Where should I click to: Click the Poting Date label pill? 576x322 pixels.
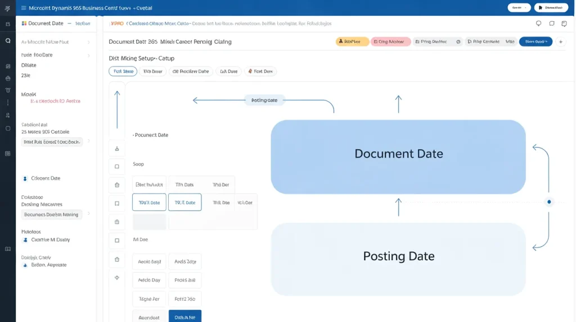point(264,100)
